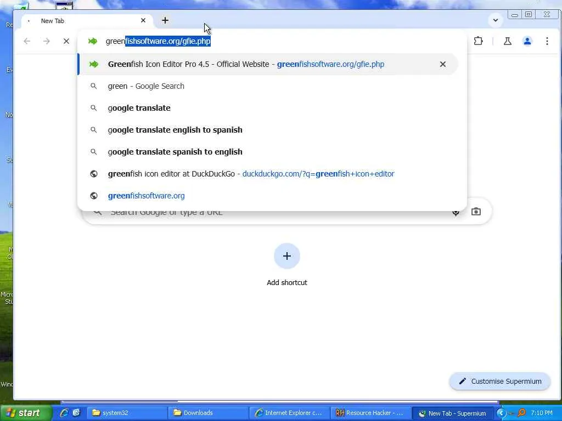Viewport: 562px width, 421px height.
Task: Click the system tray clock 7:10 PM
Action: tap(541, 413)
